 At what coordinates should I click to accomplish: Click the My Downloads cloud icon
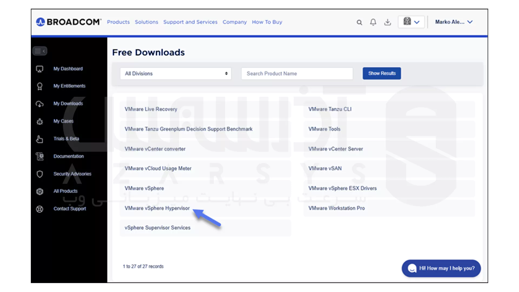tap(40, 104)
